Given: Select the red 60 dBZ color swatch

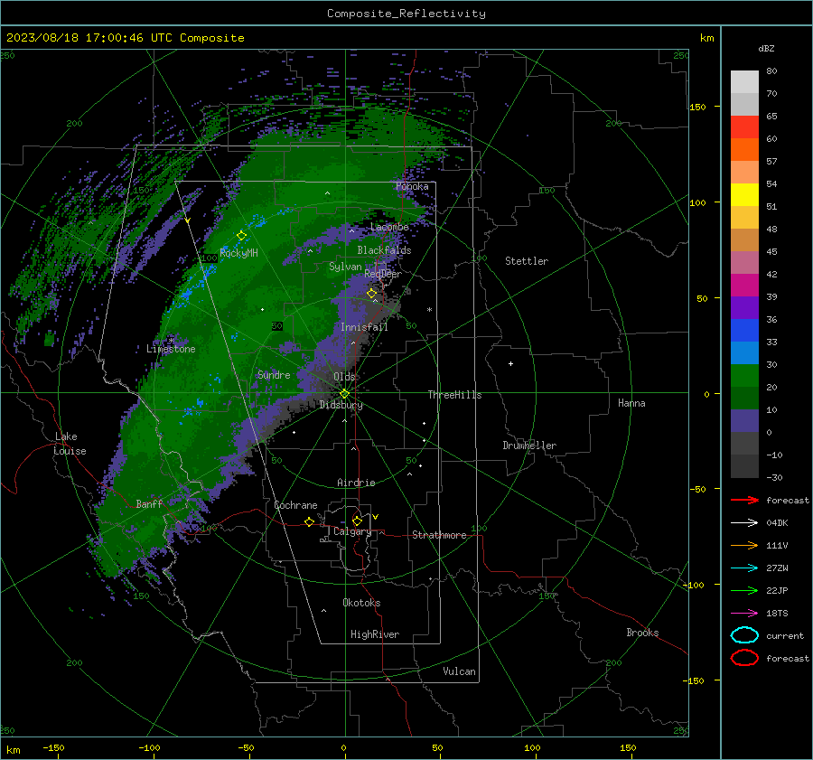Looking at the screenshot, I should (744, 127).
